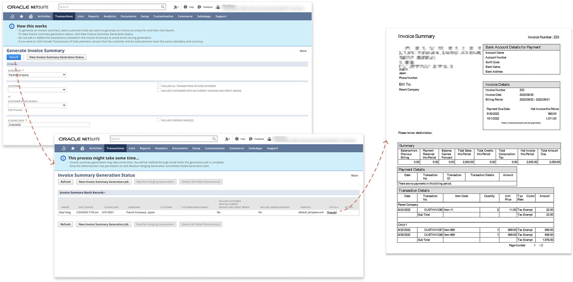Open the Reports menu in the Generate Invoice Summary window

tap(94, 16)
